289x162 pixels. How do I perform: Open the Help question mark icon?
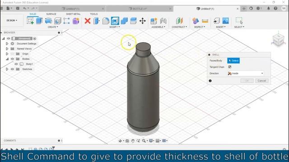[275, 8]
